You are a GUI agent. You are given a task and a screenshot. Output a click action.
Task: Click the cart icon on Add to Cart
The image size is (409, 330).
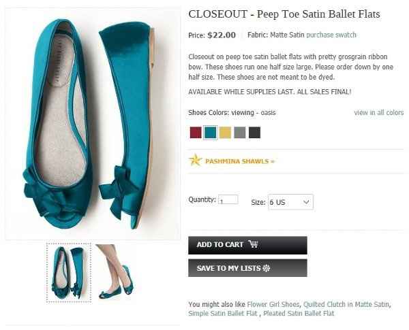coord(253,245)
